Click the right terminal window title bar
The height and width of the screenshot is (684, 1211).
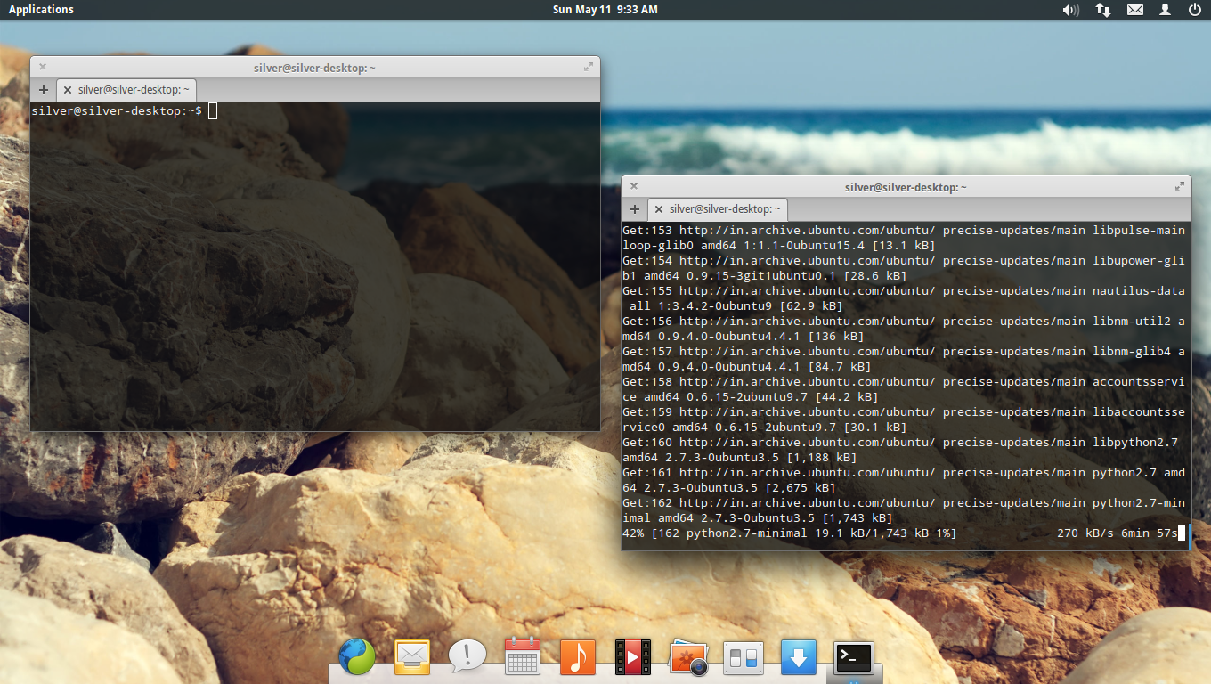tap(906, 186)
